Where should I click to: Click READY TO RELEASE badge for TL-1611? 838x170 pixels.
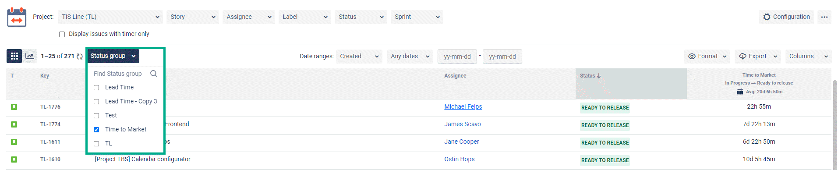[x=605, y=143]
